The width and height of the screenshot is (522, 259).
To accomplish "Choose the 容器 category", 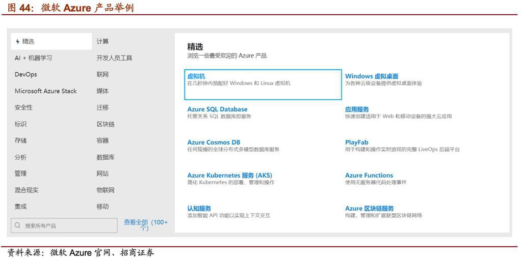I will pos(102,140).
